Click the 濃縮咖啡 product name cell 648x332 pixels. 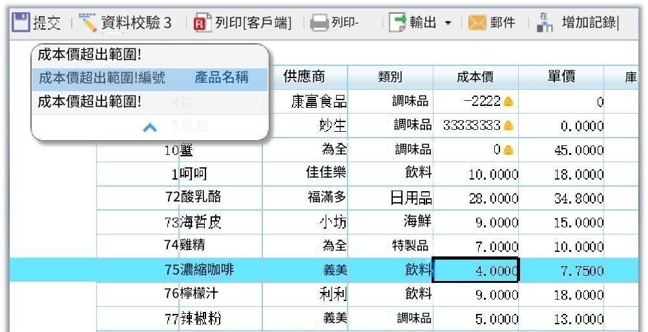221,269
